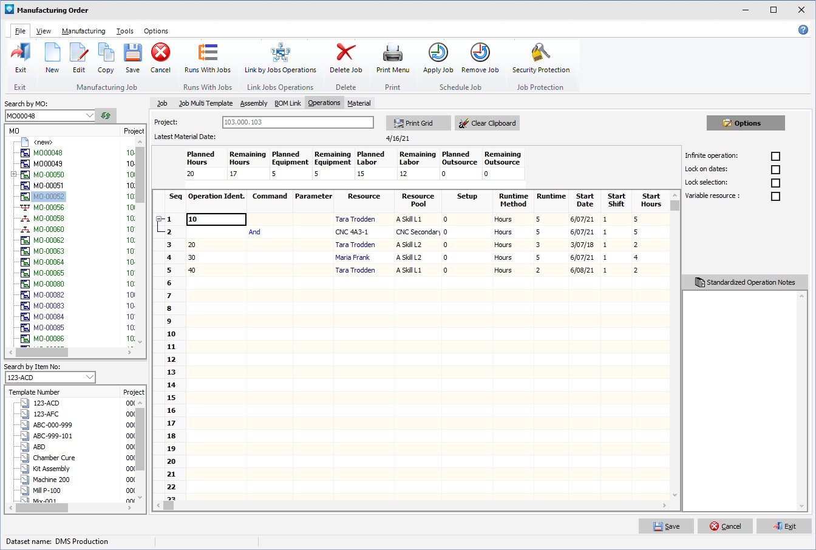Click the Clear Clipboard button
Image resolution: width=816 pixels, height=550 pixels.
coord(487,123)
